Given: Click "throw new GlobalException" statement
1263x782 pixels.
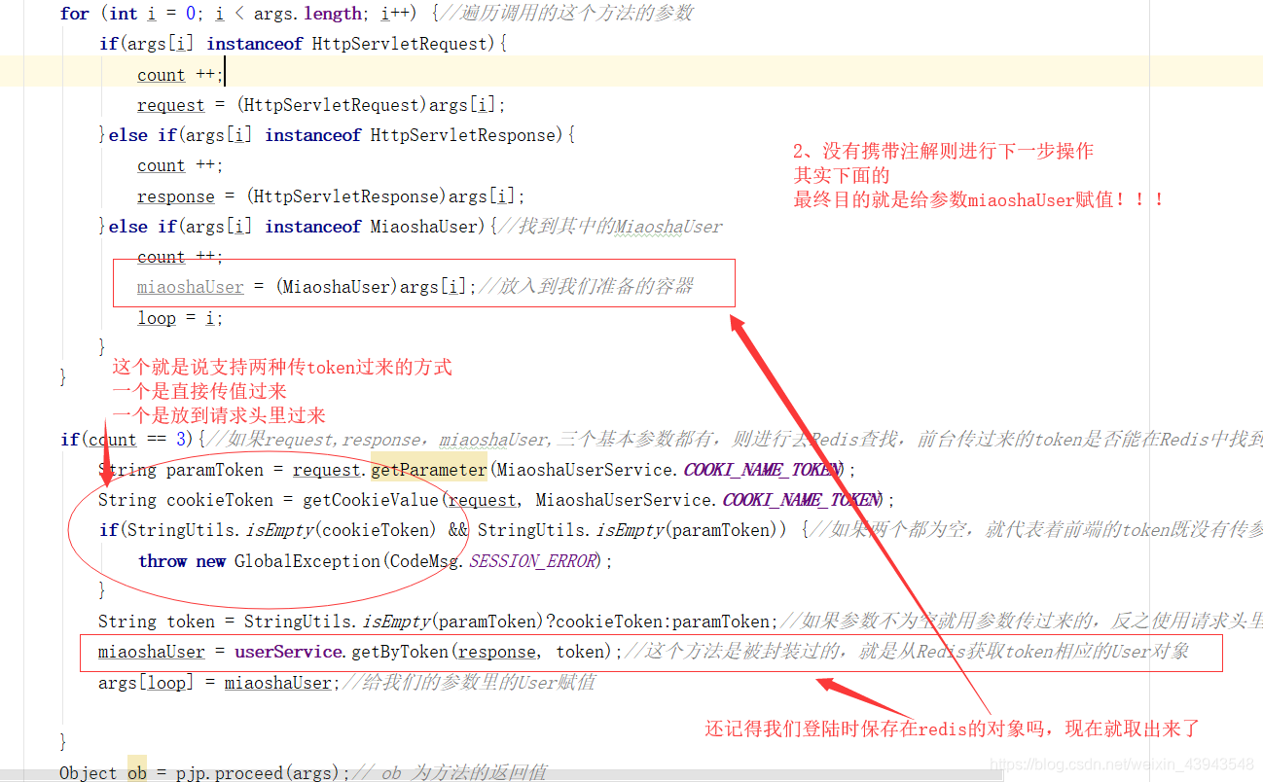Looking at the screenshot, I should tap(260, 561).
